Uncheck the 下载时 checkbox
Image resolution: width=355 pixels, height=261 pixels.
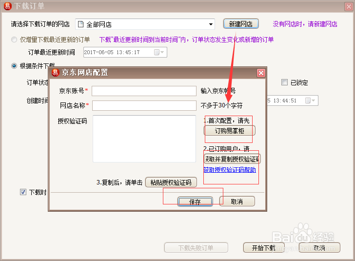(x=23, y=192)
